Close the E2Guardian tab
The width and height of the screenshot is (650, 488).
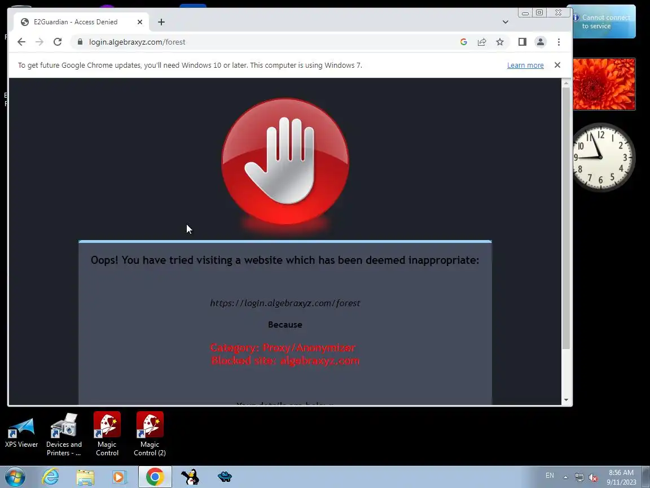point(140,22)
